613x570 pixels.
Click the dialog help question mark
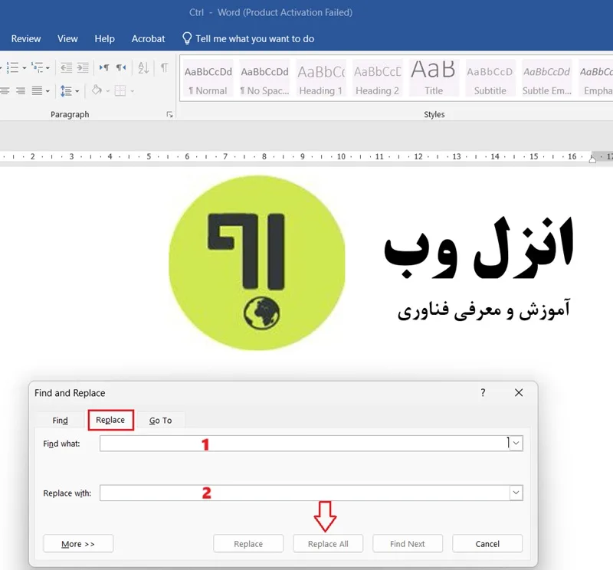(x=484, y=392)
